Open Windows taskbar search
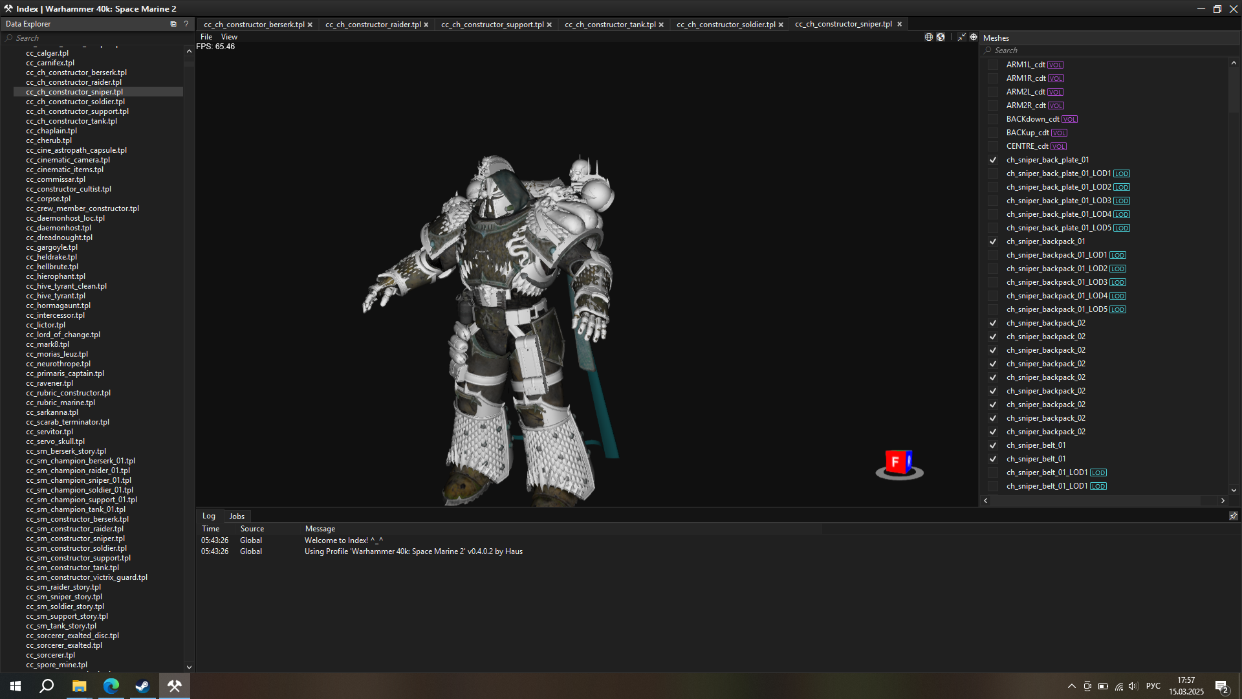The image size is (1242, 699). tap(47, 686)
